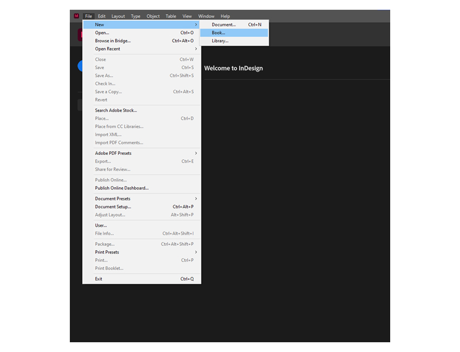
Task: Open the Help menu
Action: point(225,16)
